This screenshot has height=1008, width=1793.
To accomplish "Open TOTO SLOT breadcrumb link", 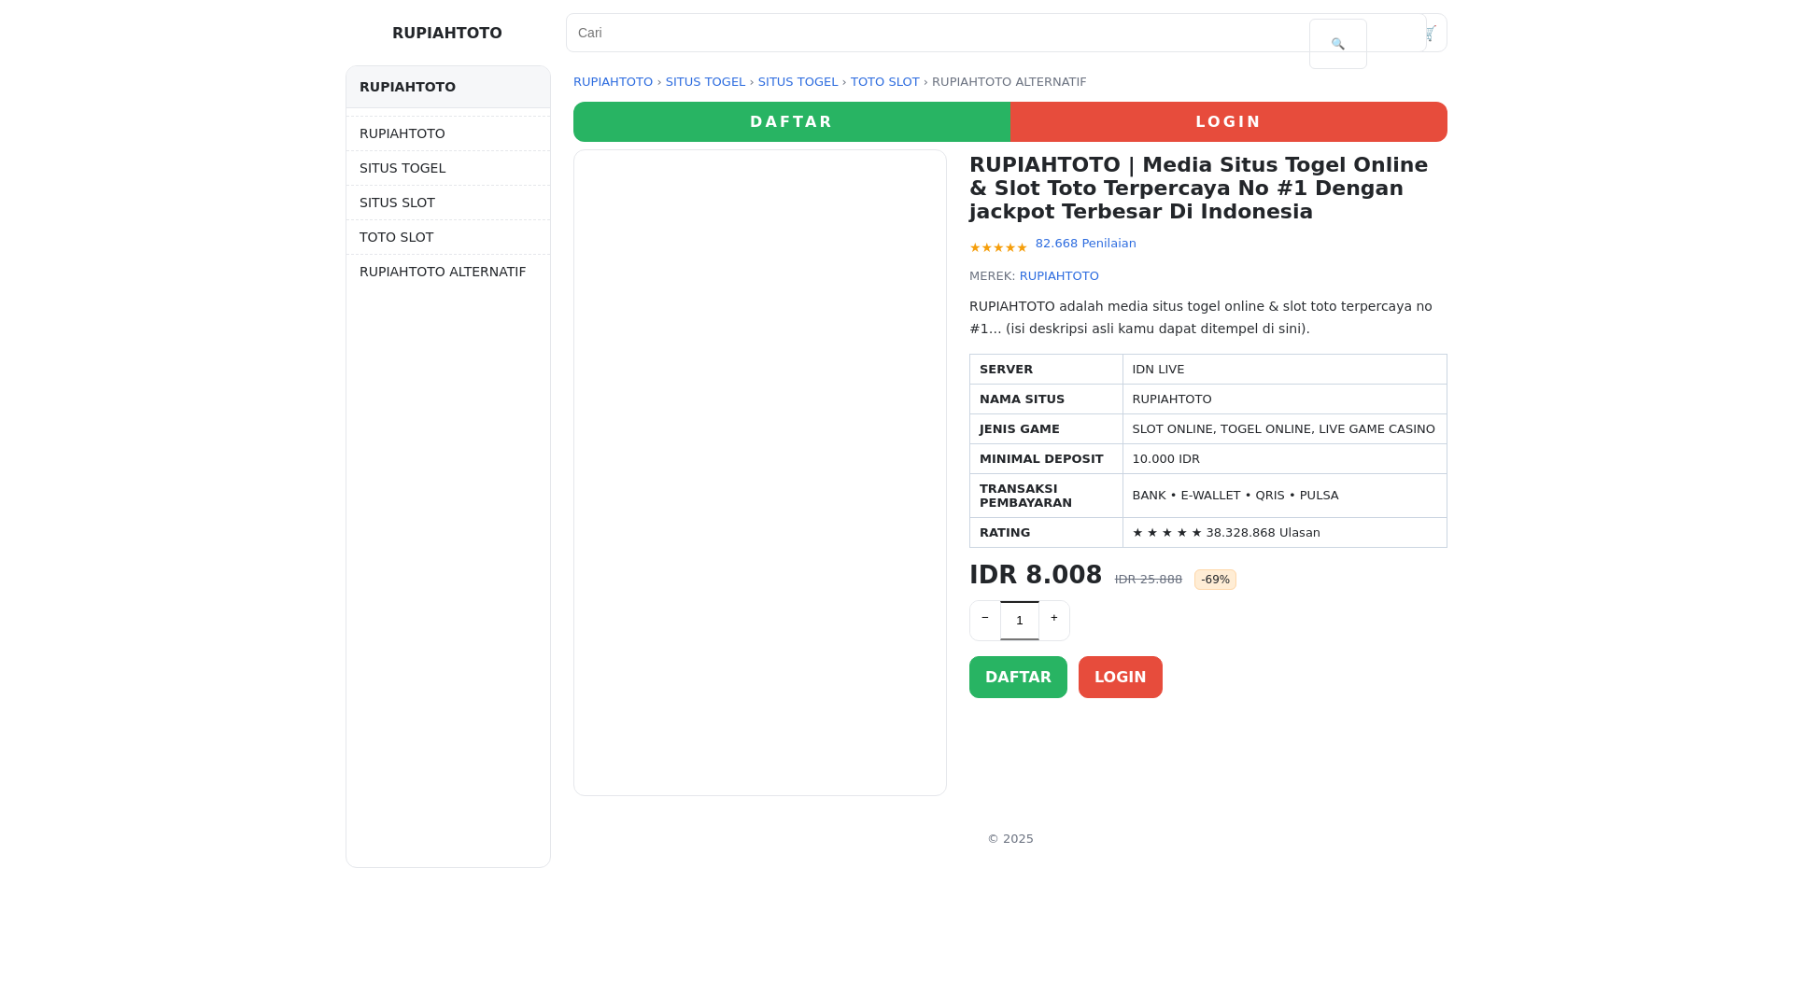I will coord(884,82).
